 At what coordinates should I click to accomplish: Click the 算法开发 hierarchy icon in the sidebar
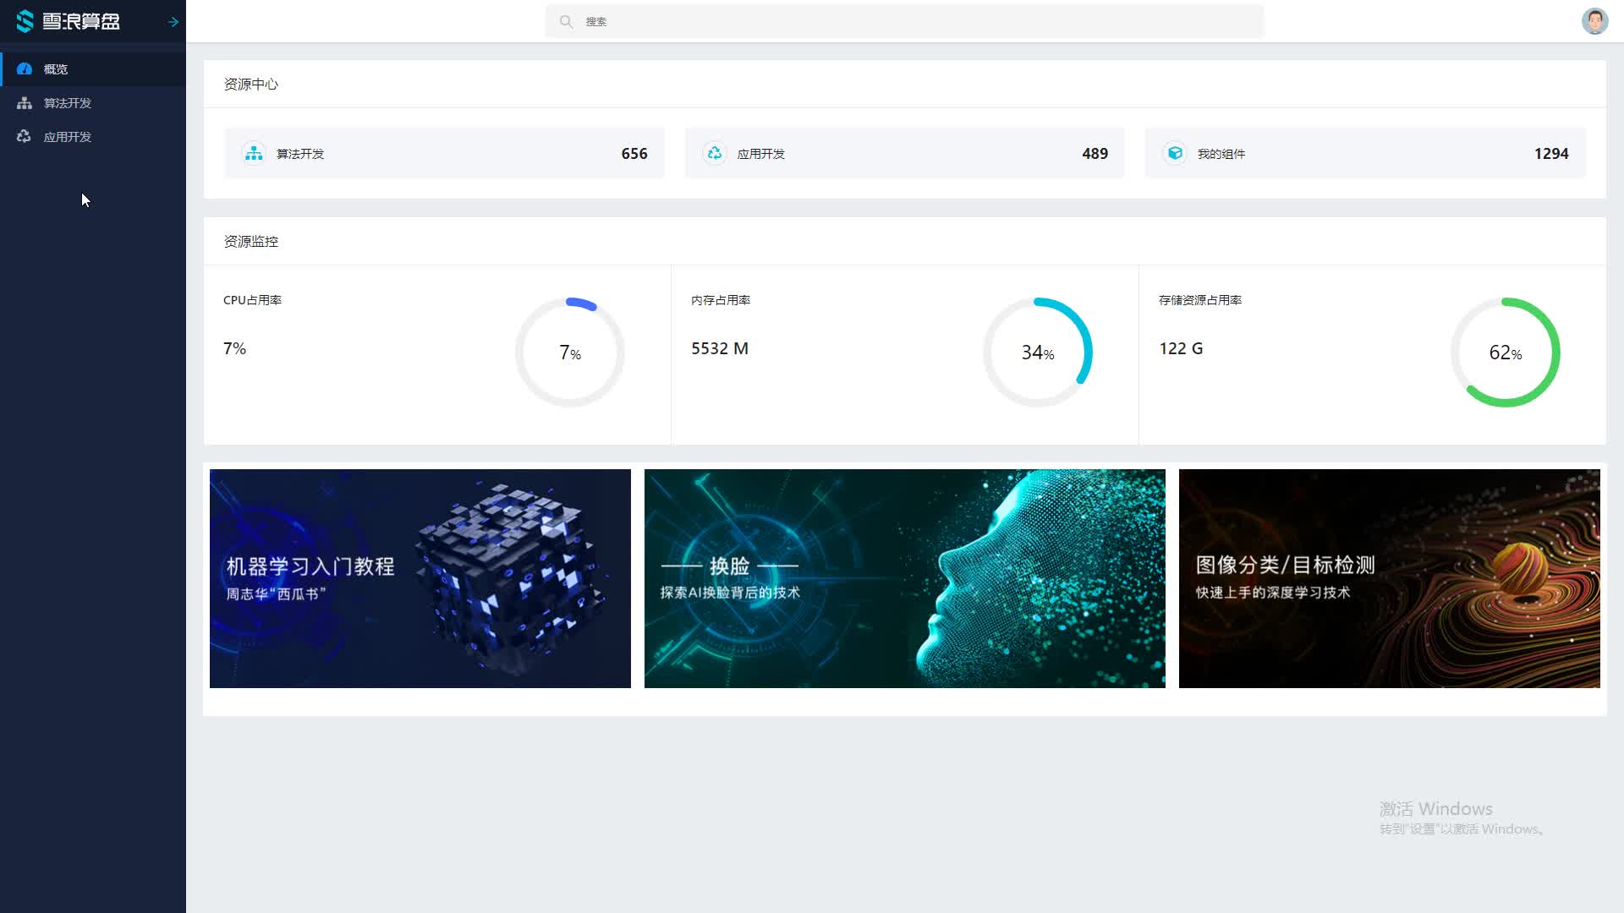(25, 103)
